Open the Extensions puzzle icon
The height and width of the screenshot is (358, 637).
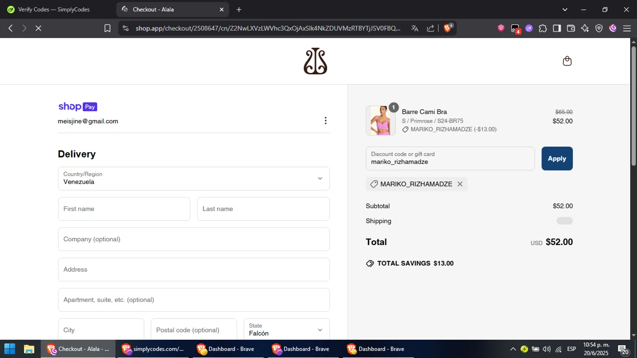(x=543, y=28)
